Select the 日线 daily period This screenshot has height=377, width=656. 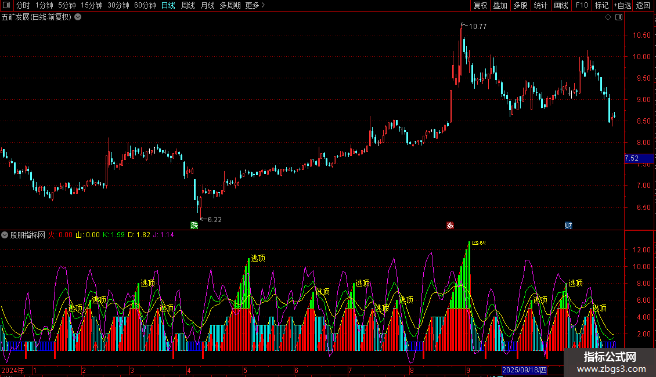[x=168, y=5]
